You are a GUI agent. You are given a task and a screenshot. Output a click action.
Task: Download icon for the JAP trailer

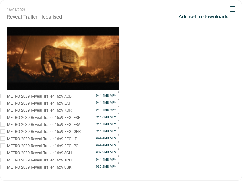[x=118, y=99]
